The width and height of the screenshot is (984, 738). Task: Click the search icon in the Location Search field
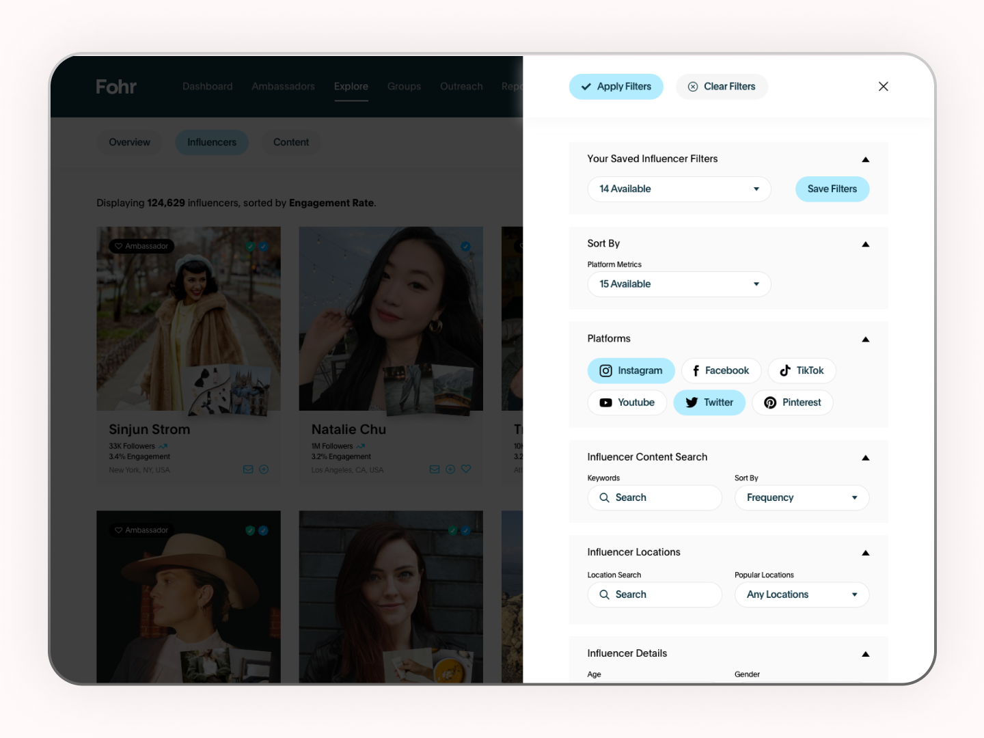[604, 594]
